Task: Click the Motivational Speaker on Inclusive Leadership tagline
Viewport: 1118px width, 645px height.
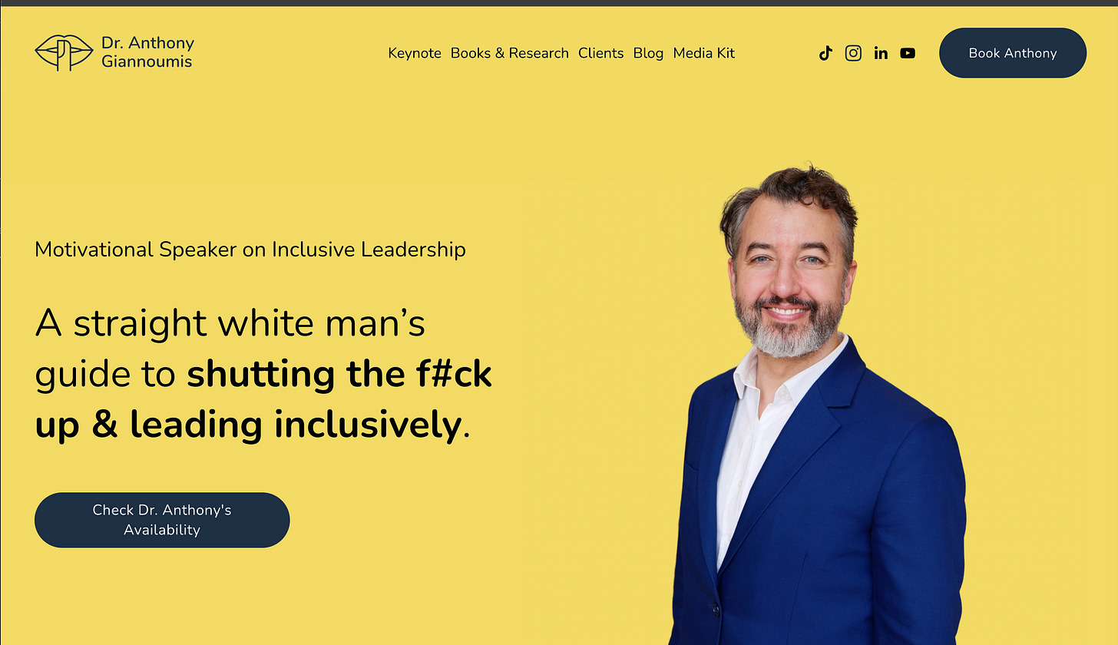Action: (250, 250)
